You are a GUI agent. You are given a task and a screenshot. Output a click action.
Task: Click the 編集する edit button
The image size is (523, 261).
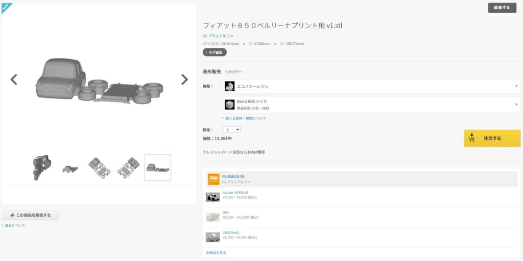coord(502,8)
